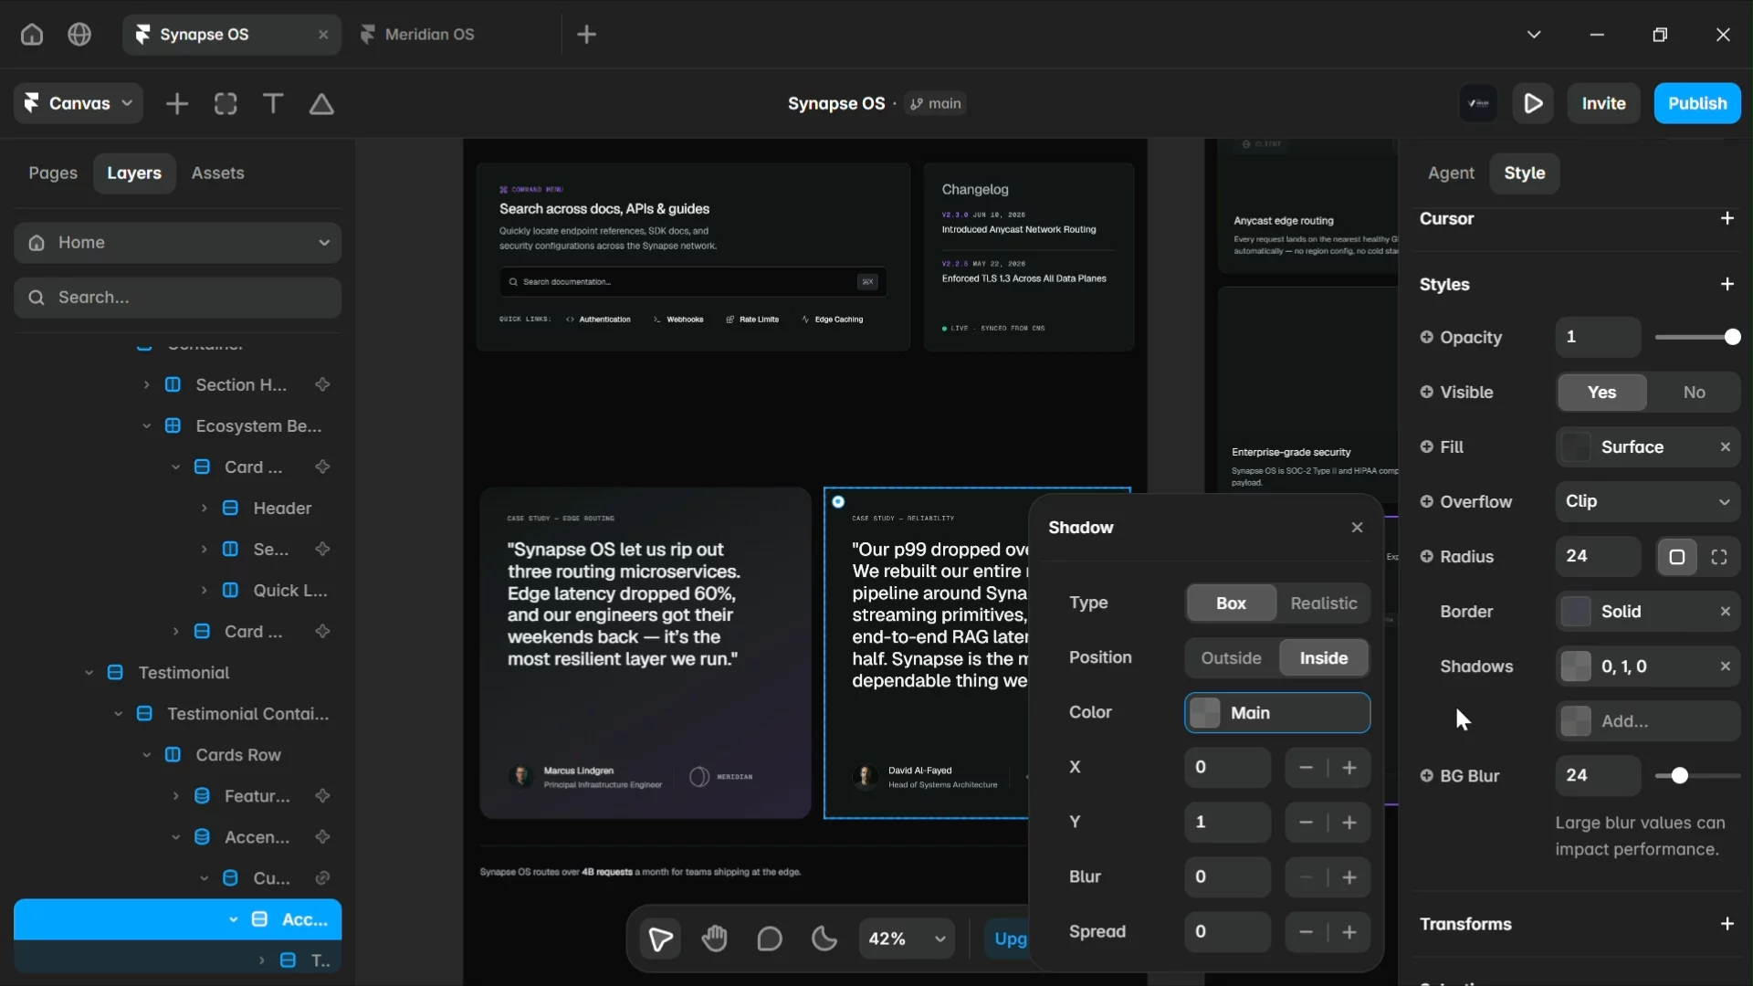Toggle the Opacity property variable dot
Image resolution: width=1753 pixels, height=986 pixels.
1427,337
